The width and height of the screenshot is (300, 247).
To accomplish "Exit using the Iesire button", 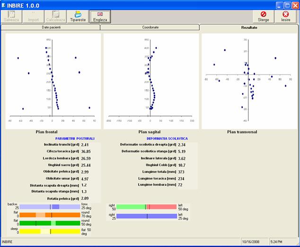I will click(285, 17).
